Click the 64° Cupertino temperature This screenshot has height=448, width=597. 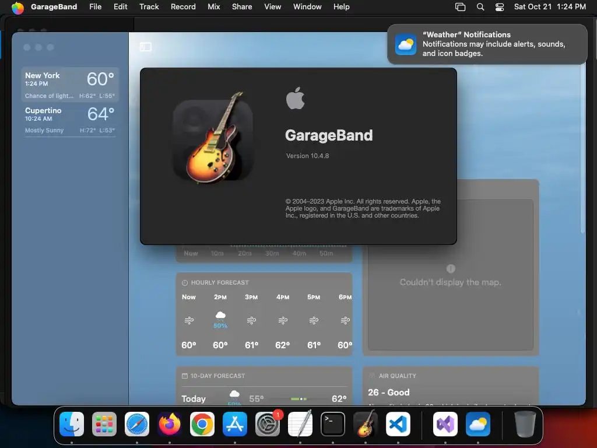point(100,114)
